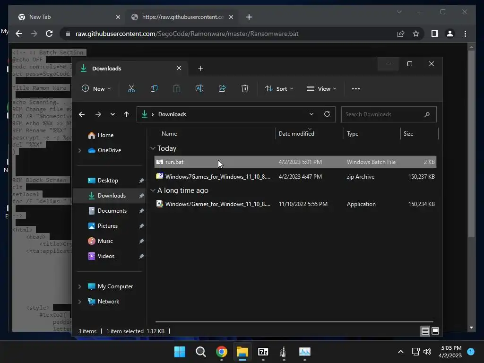Show hidden system tray icons
Viewport: 484px width, 363px height.
click(401, 352)
